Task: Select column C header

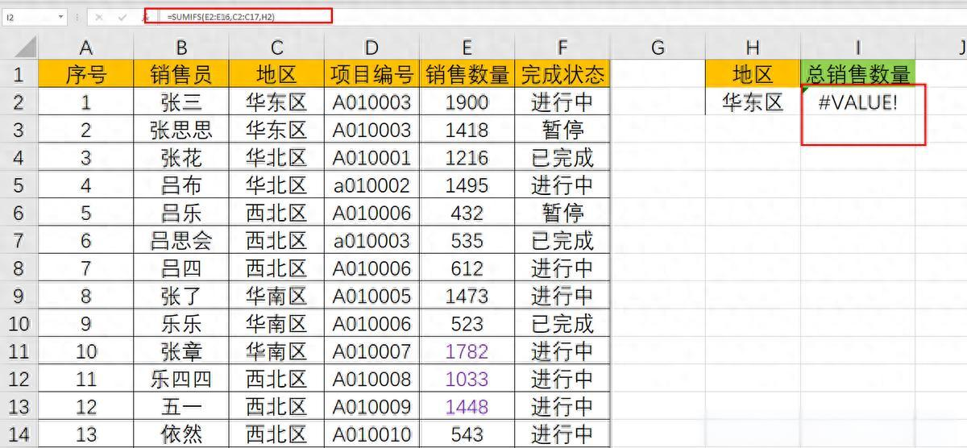Action: pos(276,48)
